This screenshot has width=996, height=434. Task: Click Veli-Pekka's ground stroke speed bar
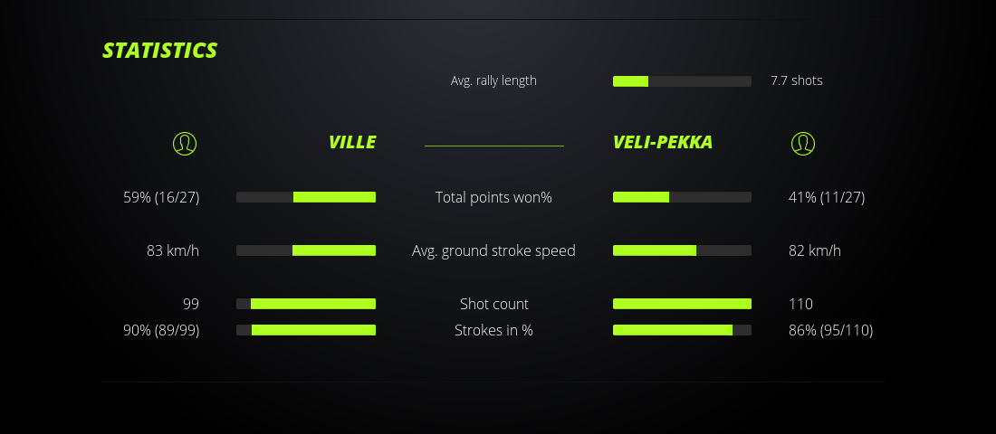tap(682, 250)
